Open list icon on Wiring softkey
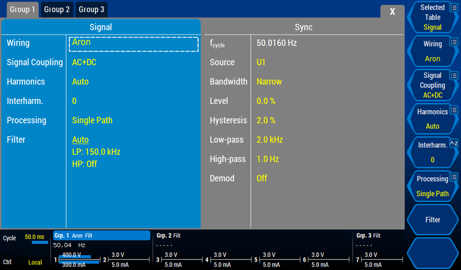Viewport: 461px width, 270px height. (x=454, y=42)
